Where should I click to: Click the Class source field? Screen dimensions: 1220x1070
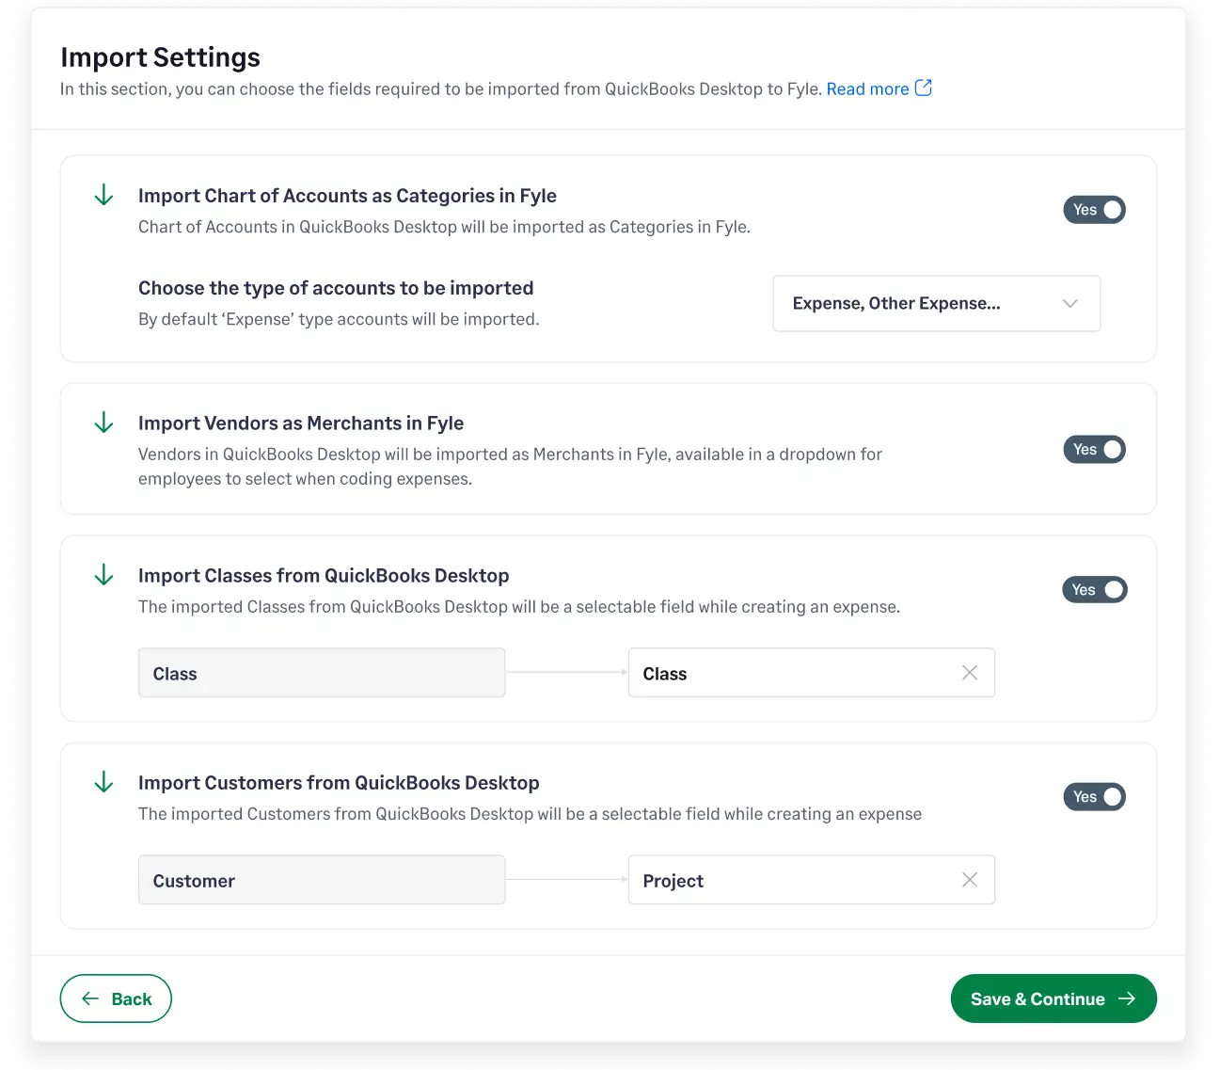(321, 672)
